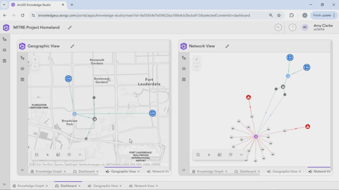
Task: Choose the select pointer tool in Geographic View toolbar
Action: click(x=48, y=154)
